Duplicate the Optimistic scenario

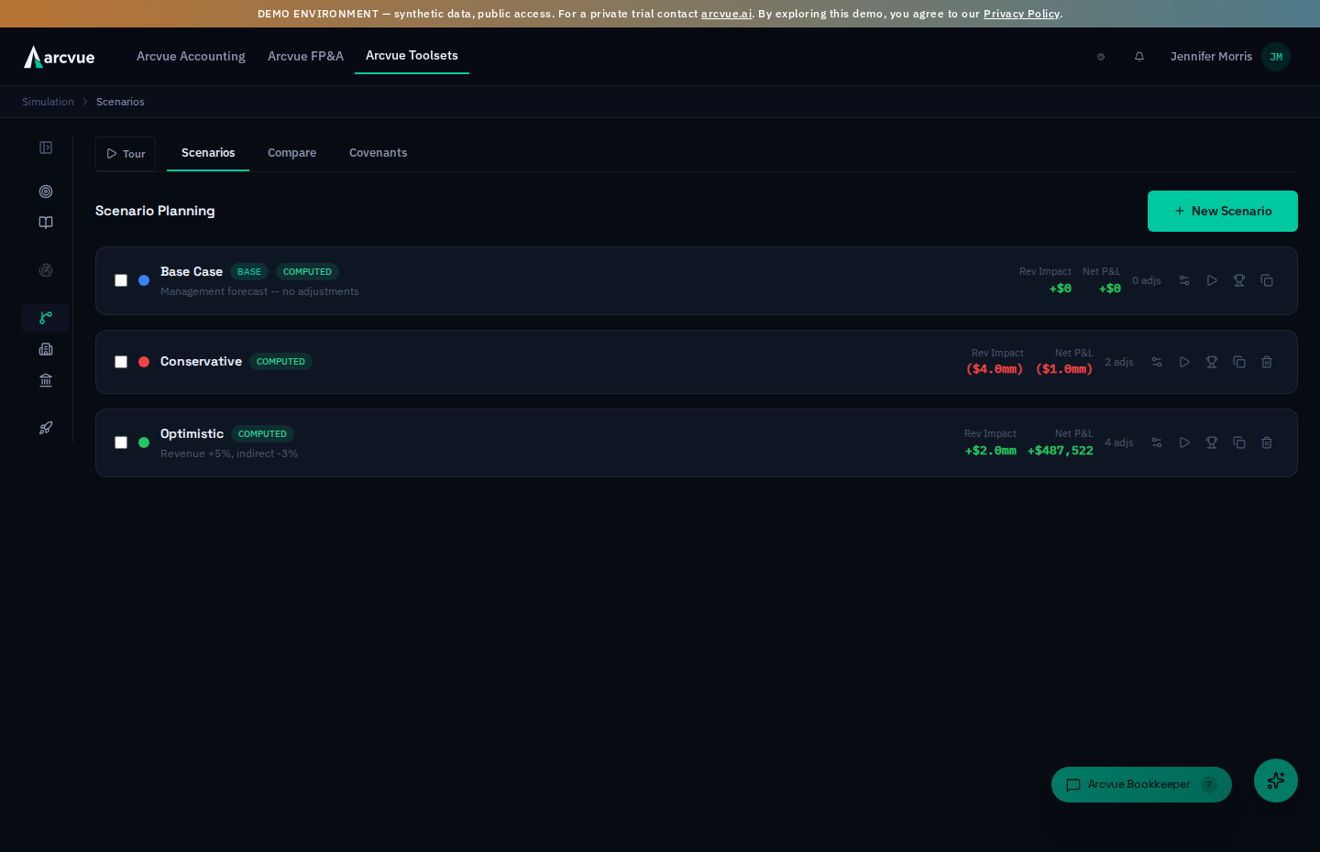coord(1239,442)
